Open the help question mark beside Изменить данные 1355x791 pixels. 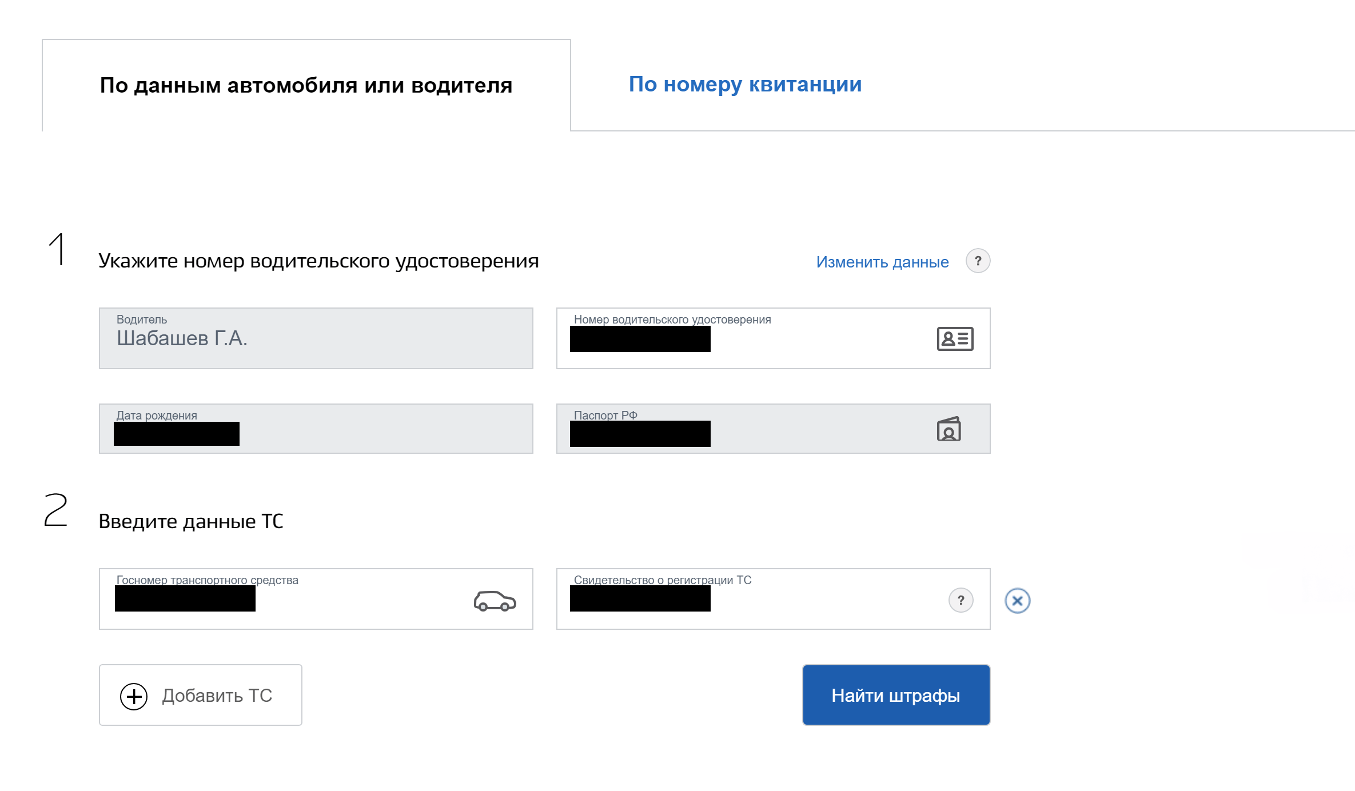point(978,261)
